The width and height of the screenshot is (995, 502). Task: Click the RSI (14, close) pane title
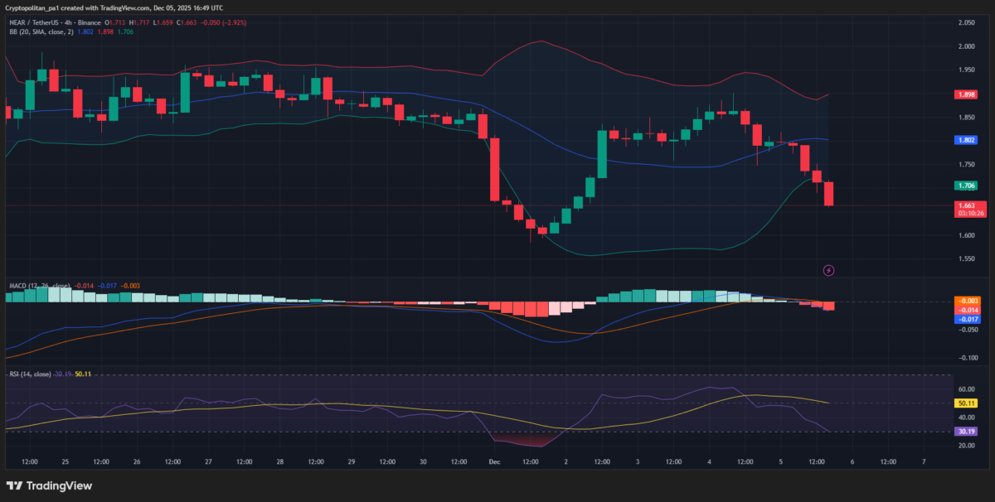tap(33, 374)
